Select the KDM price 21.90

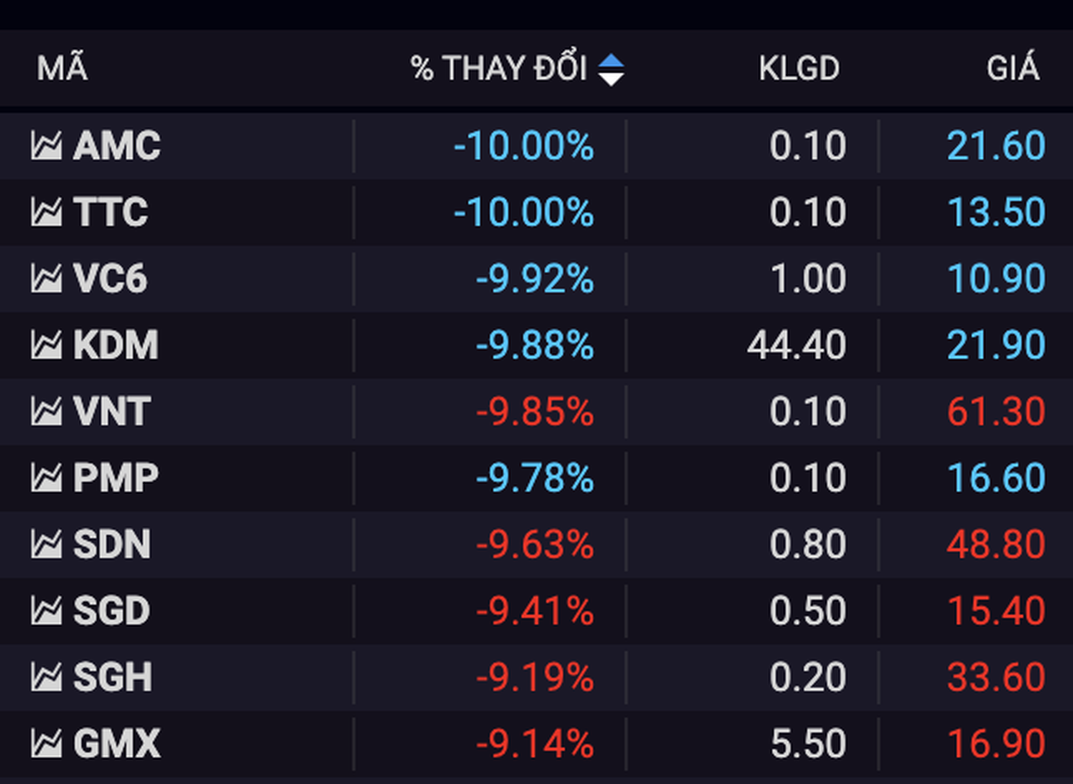(996, 346)
